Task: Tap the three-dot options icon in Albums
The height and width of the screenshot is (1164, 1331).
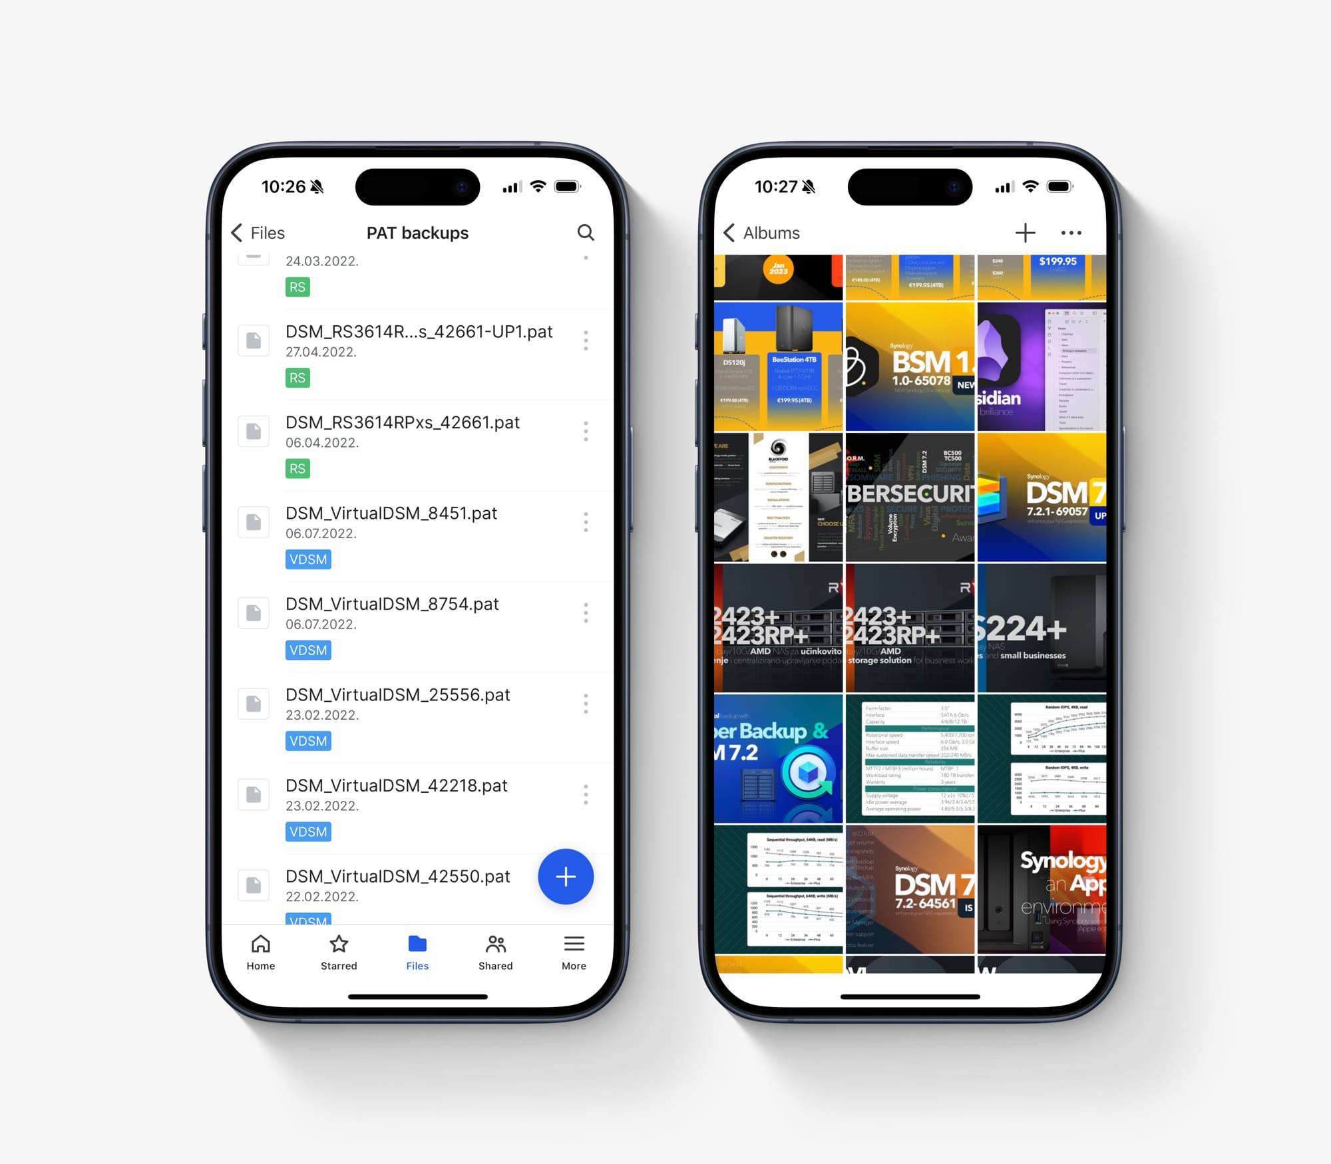Action: click(x=1072, y=233)
